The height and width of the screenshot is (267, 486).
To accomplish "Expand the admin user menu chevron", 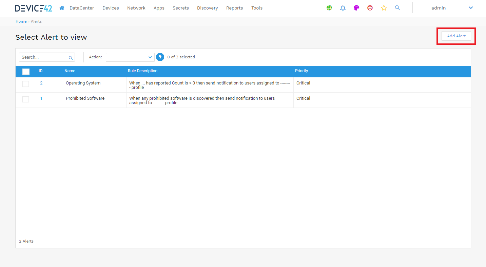I will pos(470,8).
